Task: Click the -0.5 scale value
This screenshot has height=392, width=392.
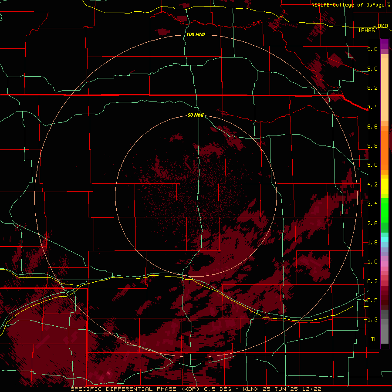Action: point(371,301)
